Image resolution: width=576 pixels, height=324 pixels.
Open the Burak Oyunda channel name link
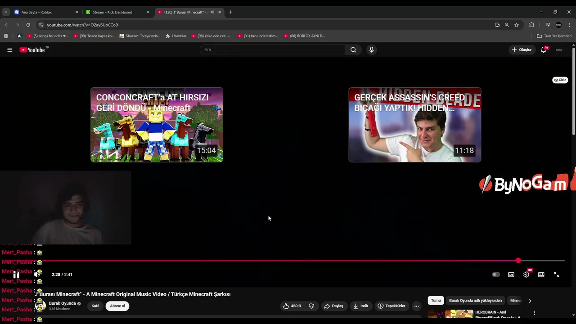pyautogui.click(x=62, y=303)
